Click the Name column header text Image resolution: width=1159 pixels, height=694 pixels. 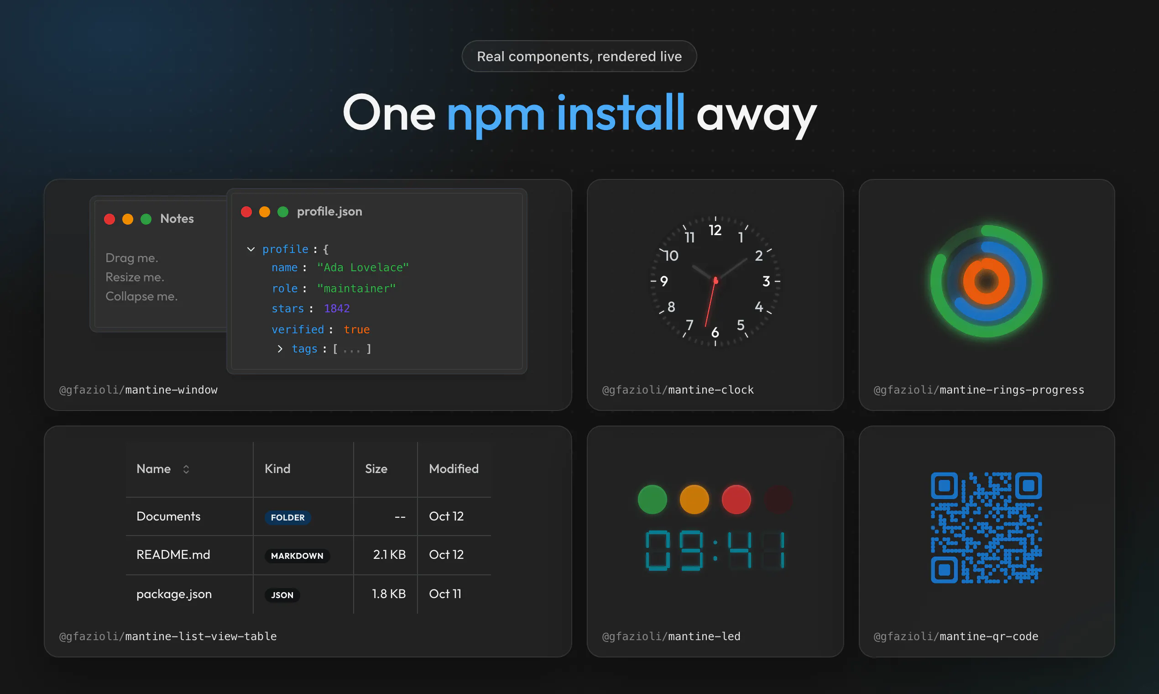(153, 468)
